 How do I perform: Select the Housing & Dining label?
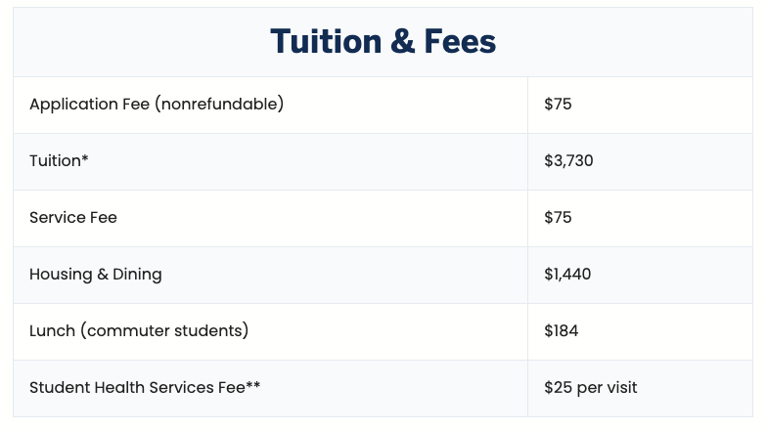click(x=96, y=274)
